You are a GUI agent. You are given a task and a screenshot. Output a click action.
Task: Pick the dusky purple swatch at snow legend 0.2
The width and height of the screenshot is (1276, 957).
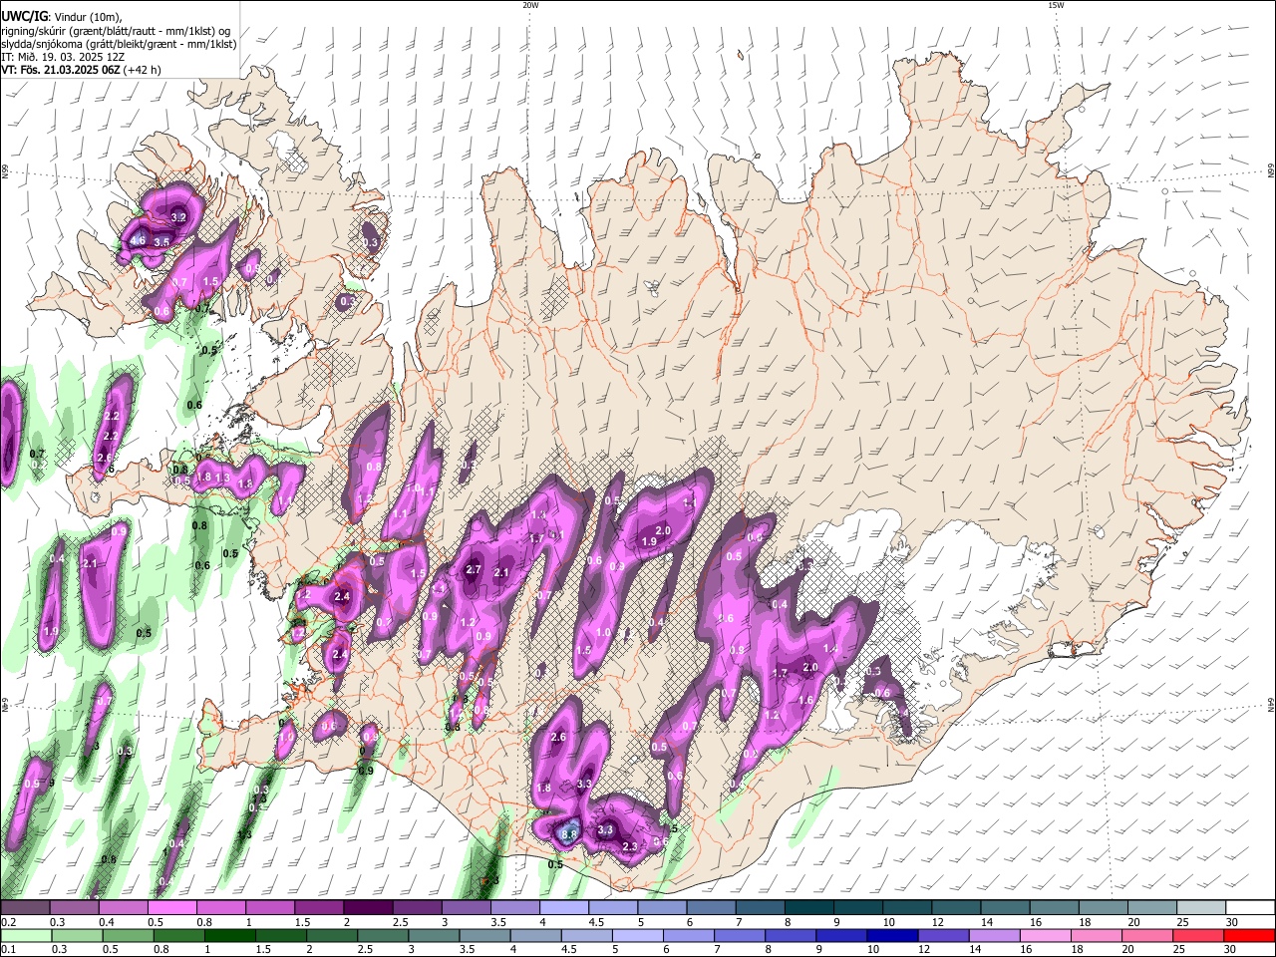[x=25, y=907]
